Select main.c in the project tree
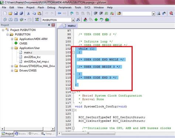175x138 pixels. [x=28, y=53]
